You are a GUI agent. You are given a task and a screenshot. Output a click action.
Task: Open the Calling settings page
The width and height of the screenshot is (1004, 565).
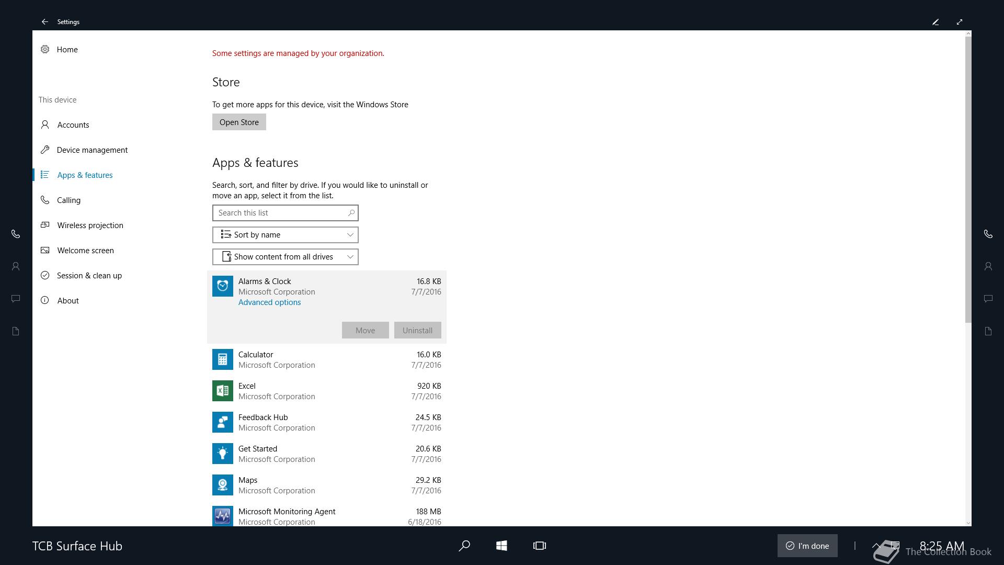(x=69, y=200)
